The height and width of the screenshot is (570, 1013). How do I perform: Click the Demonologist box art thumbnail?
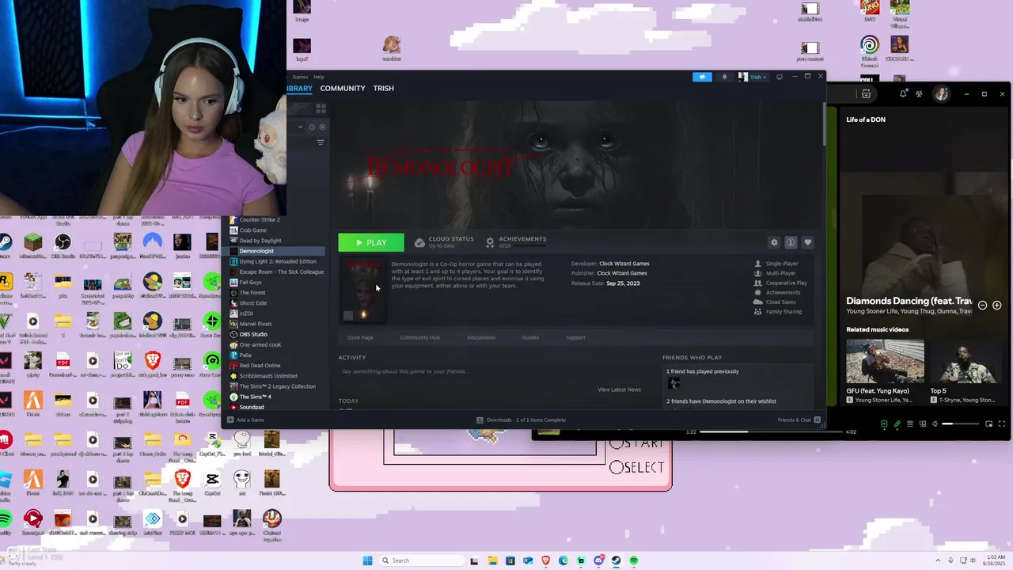364,291
